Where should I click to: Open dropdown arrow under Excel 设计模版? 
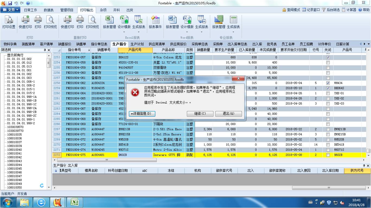coord(124,32)
